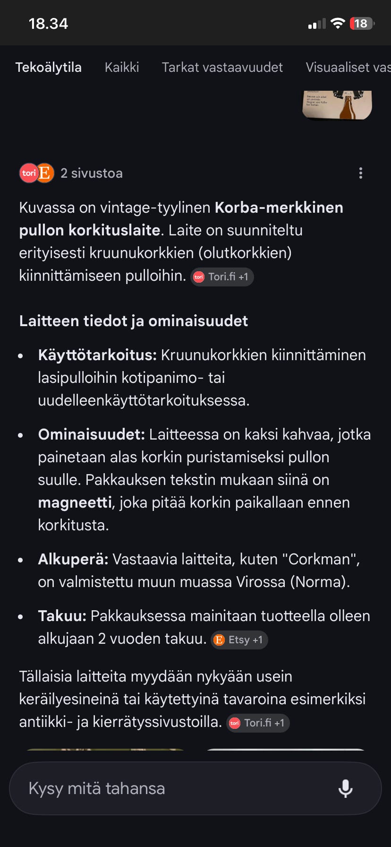Expand sources via the first Tori.fi +1 chip
This screenshot has height=847, width=391.
coord(222,277)
